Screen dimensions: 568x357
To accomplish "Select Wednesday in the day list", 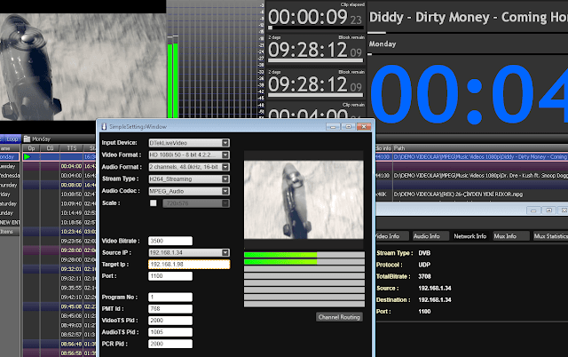I will (10, 176).
